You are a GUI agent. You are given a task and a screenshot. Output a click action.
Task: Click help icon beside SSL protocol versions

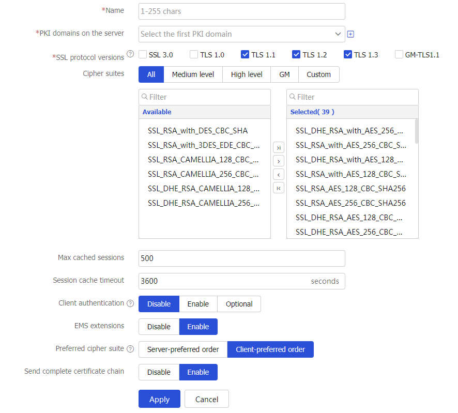point(130,54)
